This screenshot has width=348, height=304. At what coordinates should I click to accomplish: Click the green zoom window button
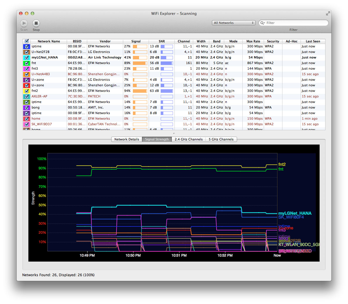tap(32, 13)
